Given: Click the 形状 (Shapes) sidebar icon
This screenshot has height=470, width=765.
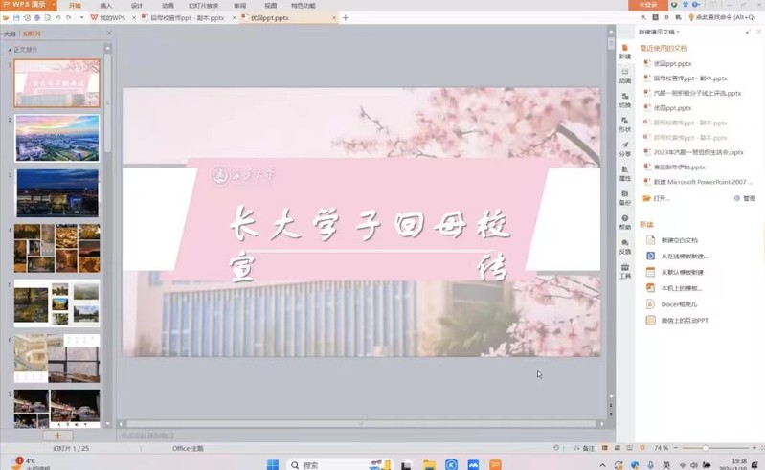Looking at the screenshot, I should 624,123.
